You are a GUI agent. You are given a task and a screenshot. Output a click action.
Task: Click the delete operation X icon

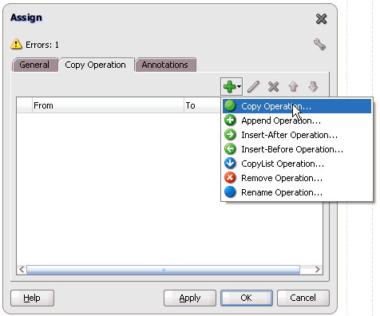(273, 87)
